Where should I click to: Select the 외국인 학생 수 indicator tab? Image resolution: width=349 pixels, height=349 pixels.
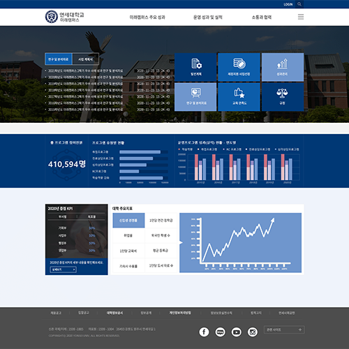[x=161, y=235]
